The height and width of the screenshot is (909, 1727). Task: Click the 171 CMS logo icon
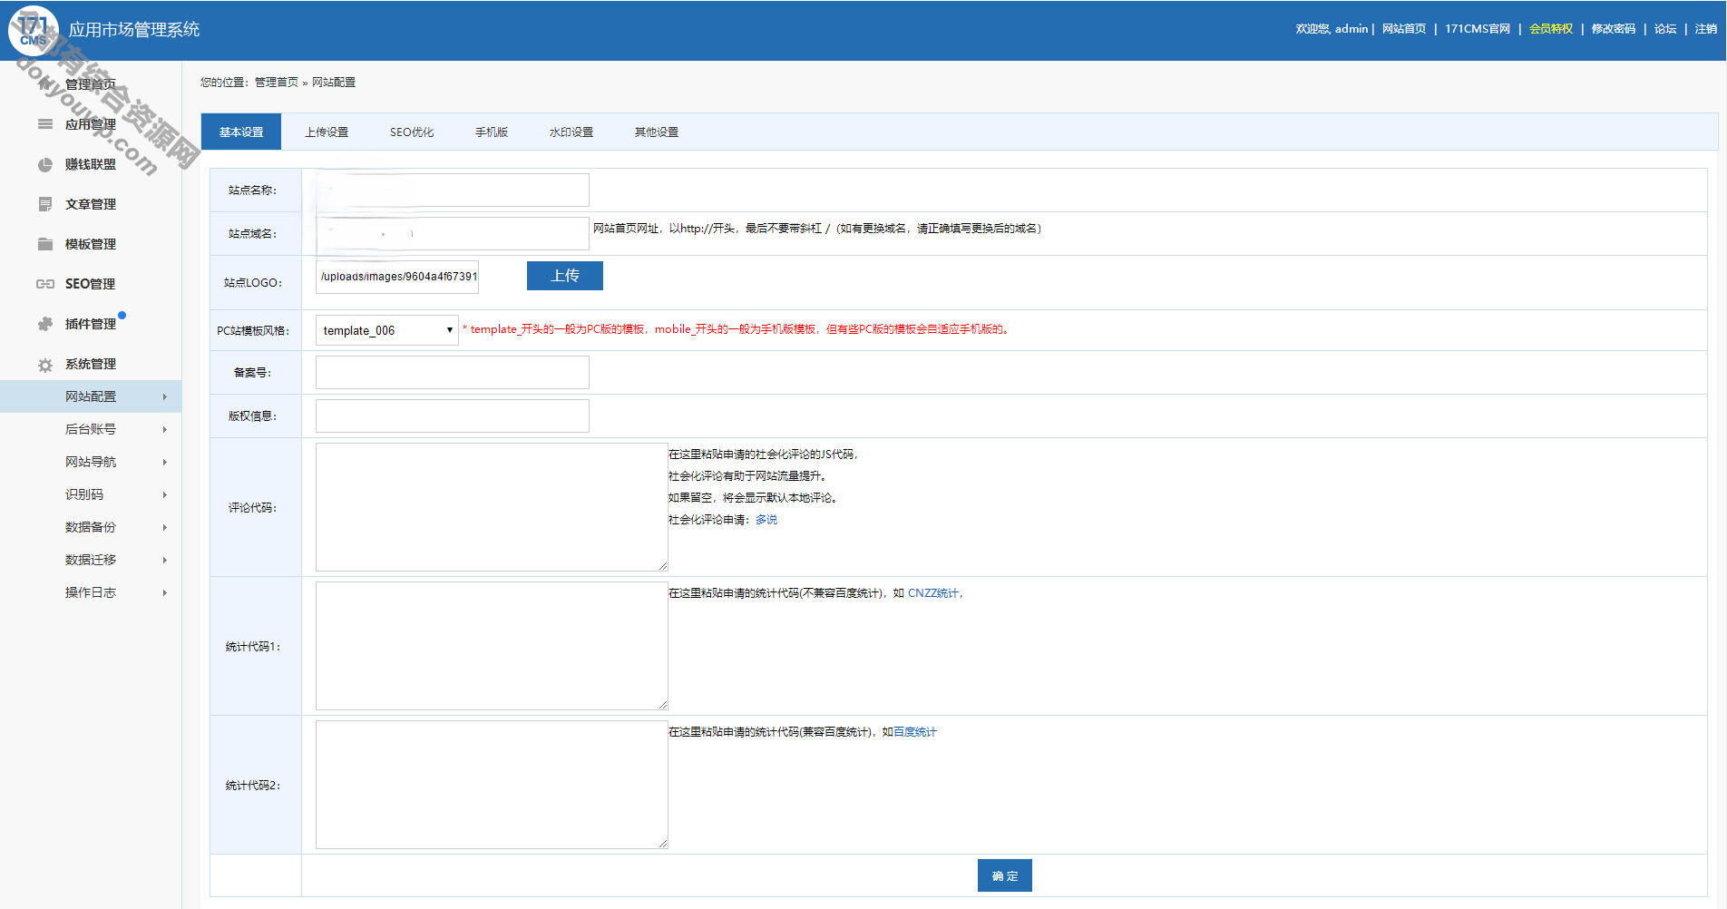click(34, 30)
